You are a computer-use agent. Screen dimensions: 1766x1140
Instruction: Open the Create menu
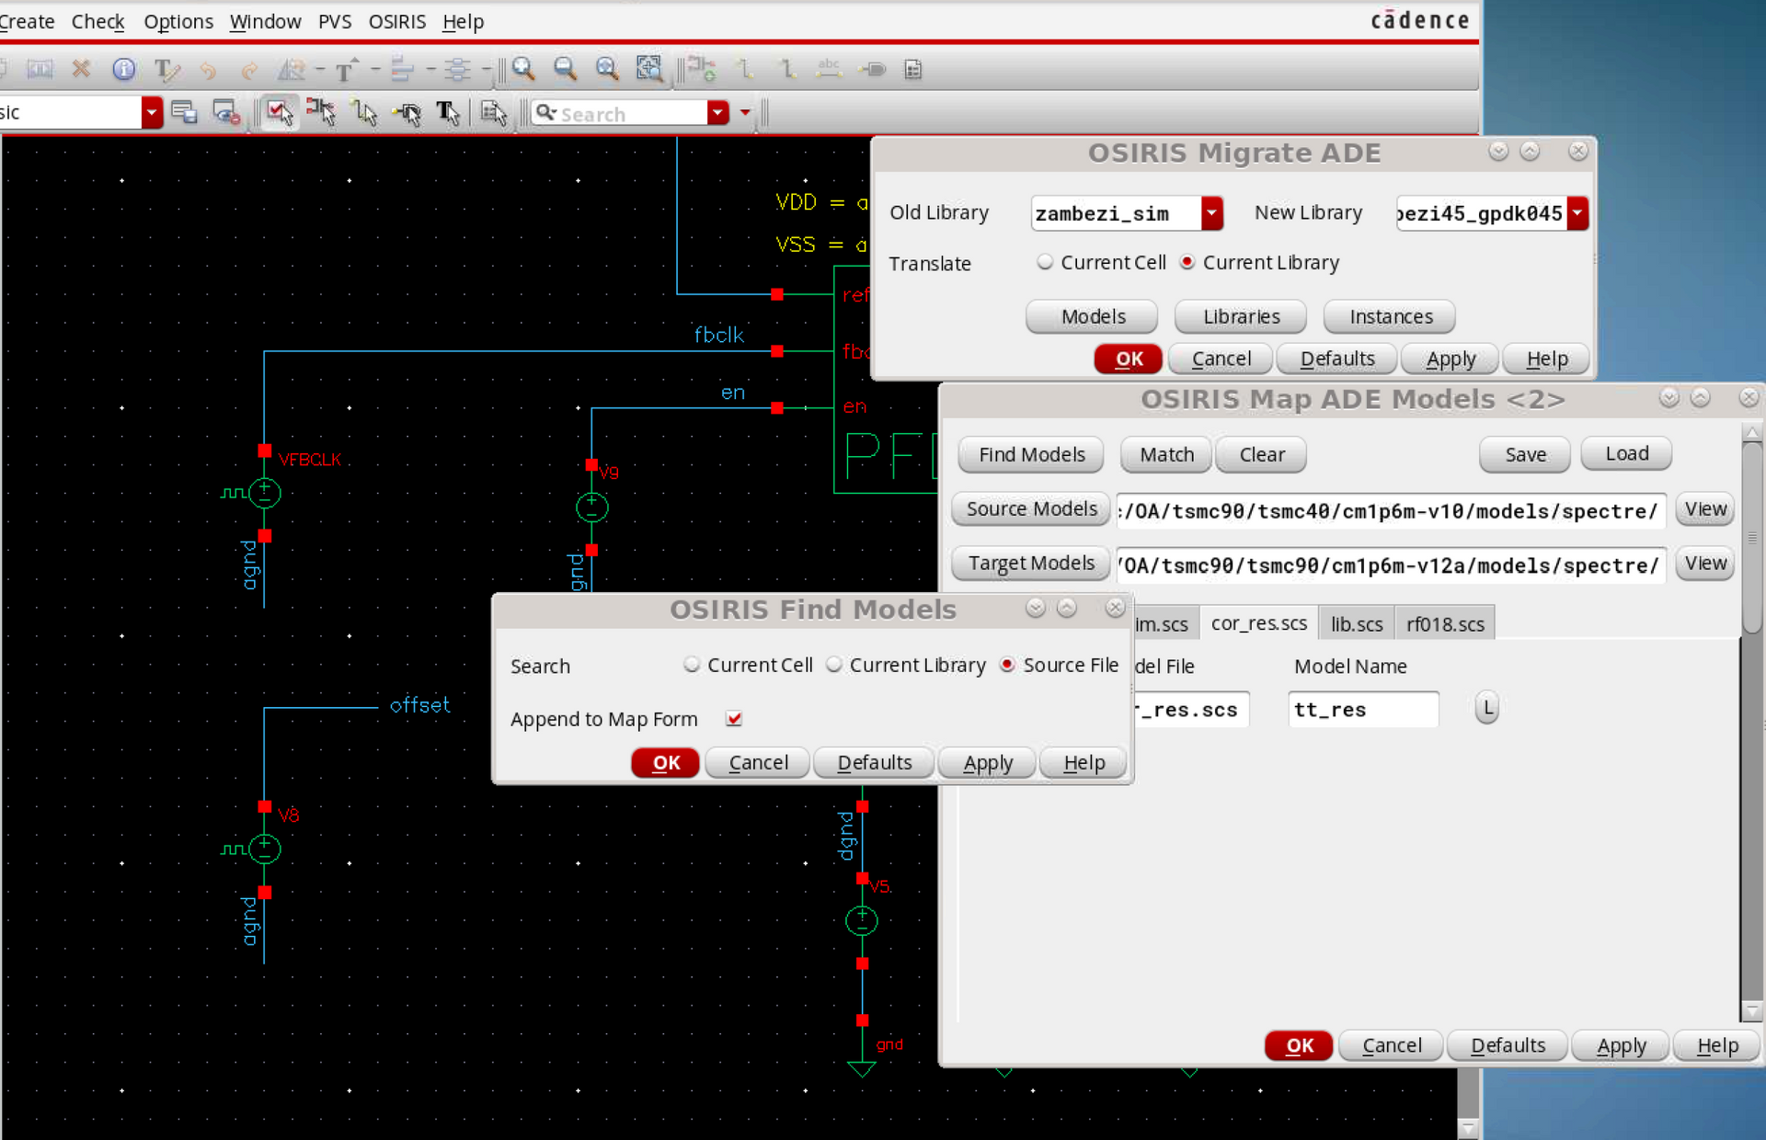click(x=26, y=21)
